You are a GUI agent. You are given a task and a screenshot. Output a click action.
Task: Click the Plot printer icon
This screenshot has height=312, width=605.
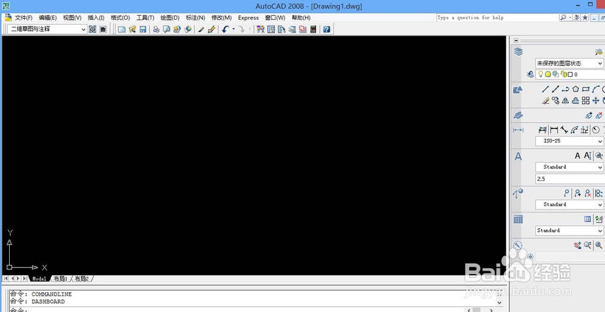tap(156, 29)
